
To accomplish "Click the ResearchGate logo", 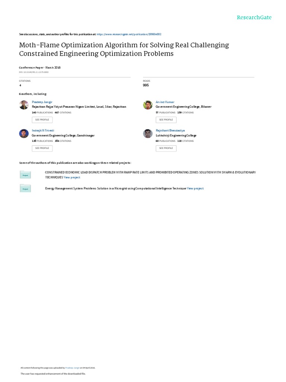I will 254,18.
